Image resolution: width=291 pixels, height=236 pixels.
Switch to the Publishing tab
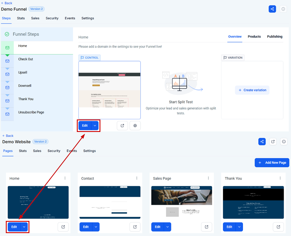coord(275,37)
